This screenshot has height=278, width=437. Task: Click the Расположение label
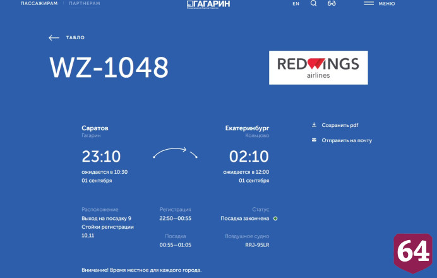pyautogui.click(x=100, y=209)
